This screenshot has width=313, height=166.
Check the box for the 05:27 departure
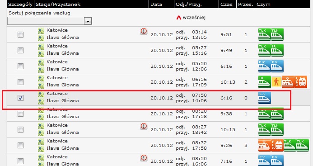[x=20, y=50]
